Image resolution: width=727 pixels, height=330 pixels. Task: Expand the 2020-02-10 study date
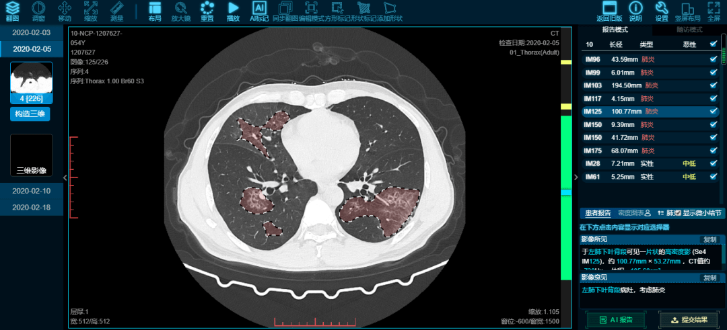click(32, 191)
